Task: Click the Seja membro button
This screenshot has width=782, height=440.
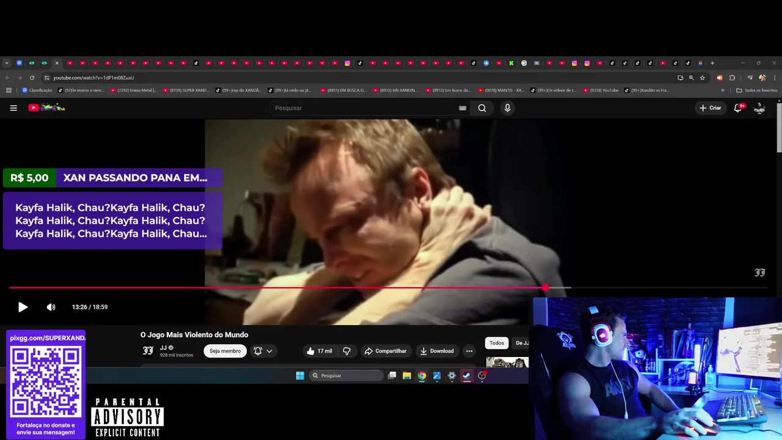Action: pyautogui.click(x=225, y=351)
